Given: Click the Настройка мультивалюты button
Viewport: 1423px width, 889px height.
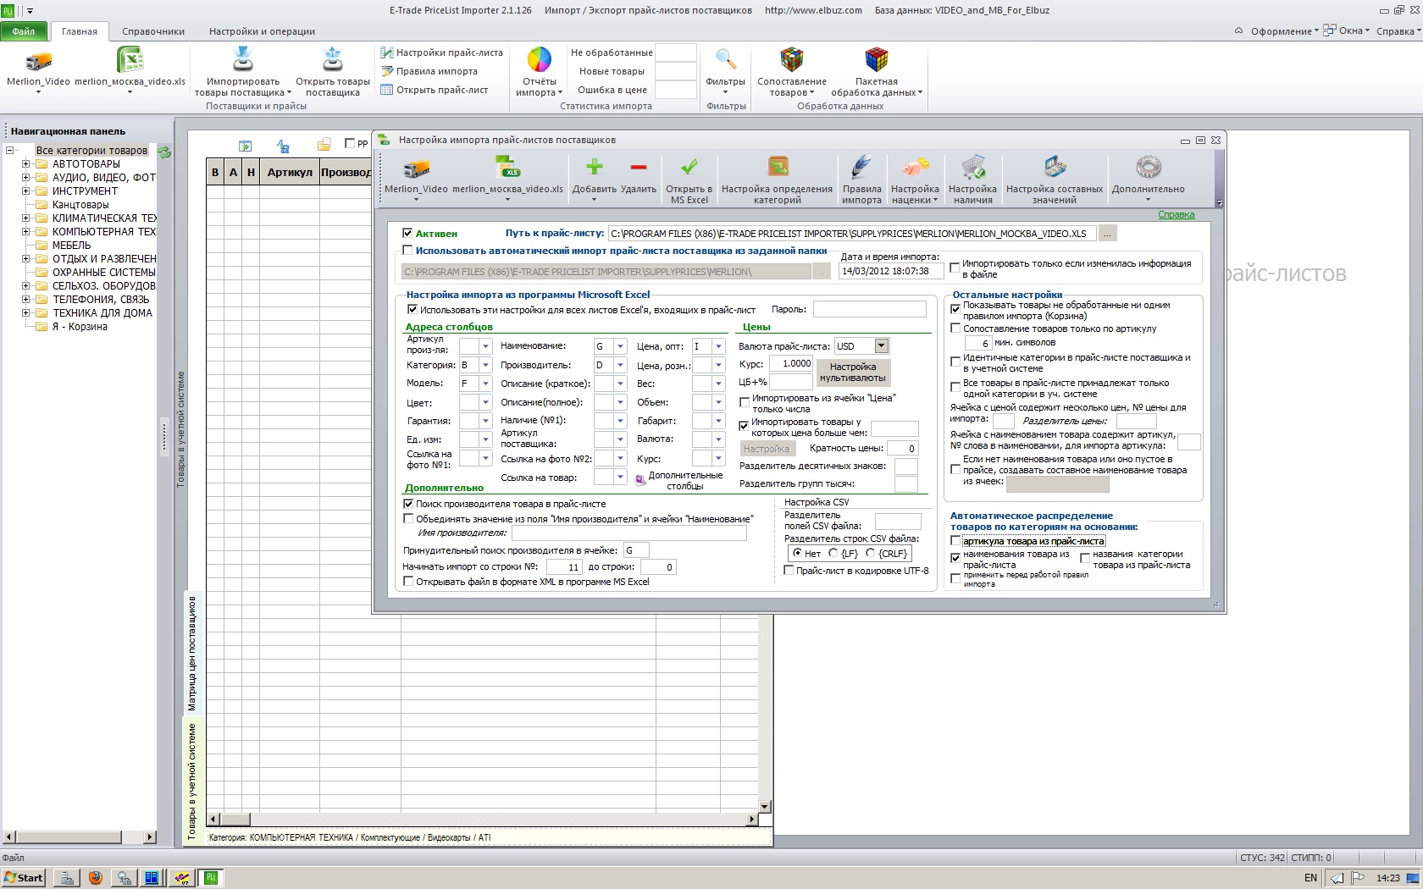Looking at the screenshot, I should (x=853, y=373).
